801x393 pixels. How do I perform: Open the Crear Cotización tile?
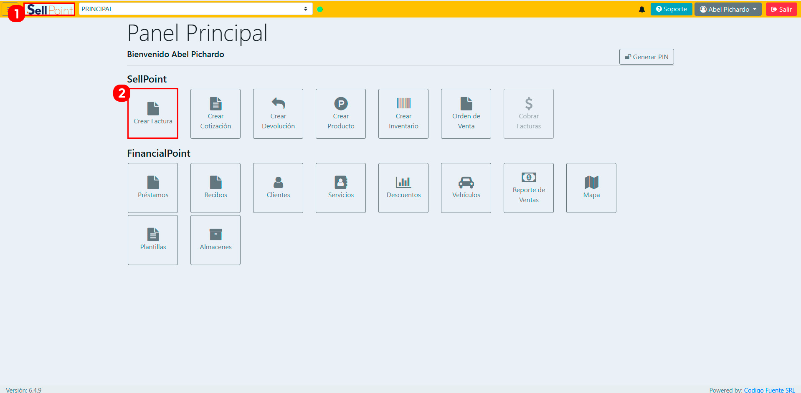(215, 114)
